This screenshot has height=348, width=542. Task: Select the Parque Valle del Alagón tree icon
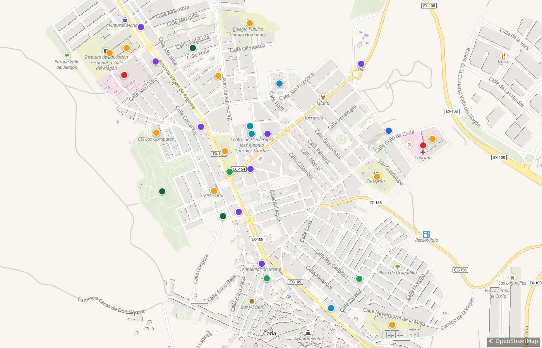pyautogui.click(x=67, y=56)
